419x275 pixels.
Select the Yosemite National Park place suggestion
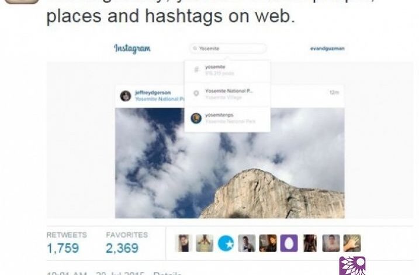point(227,94)
